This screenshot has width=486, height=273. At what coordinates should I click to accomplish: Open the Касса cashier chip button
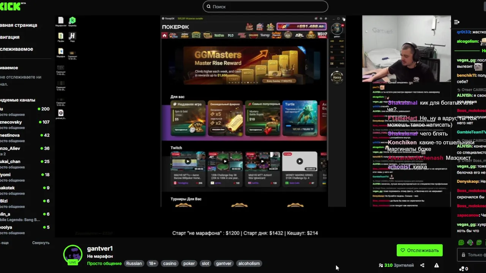(x=337, y=77)
